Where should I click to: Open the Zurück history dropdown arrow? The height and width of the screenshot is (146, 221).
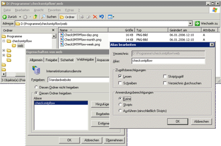[20, 17]
